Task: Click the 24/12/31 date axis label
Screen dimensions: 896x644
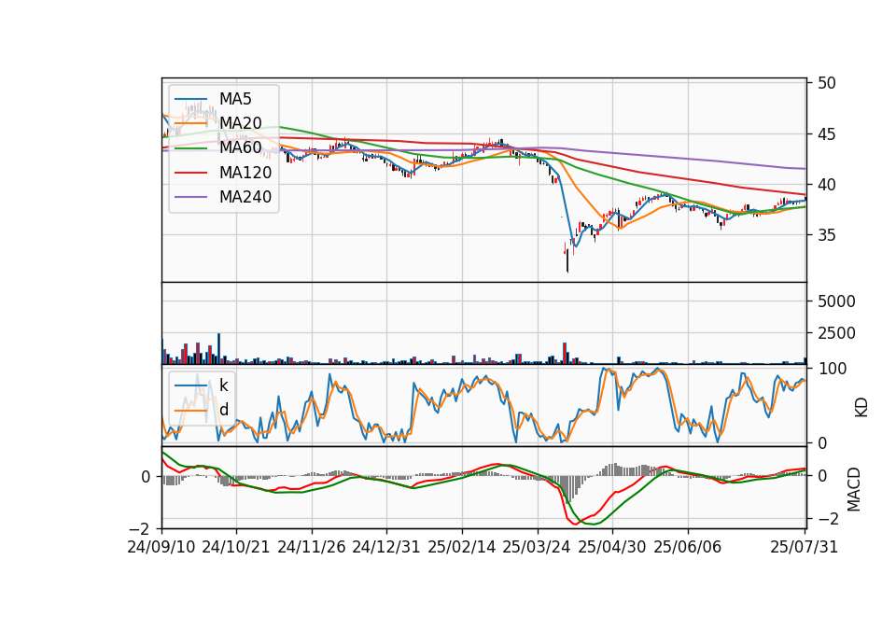Action: point(386,547)
